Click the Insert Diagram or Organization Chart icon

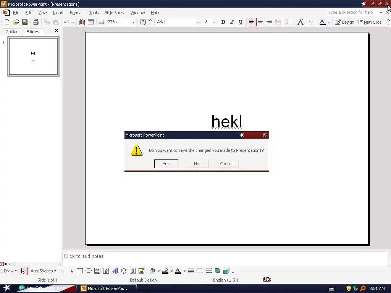tap(124, 271)
